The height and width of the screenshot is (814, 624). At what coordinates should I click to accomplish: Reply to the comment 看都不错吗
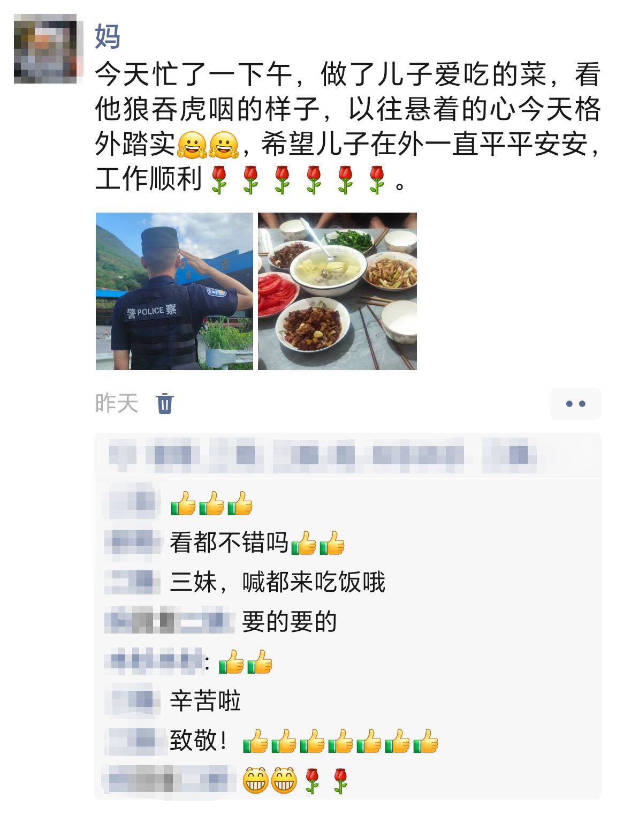(257, 543)
